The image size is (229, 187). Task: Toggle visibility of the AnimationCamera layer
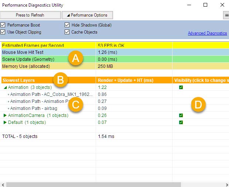click(x=181, y=115)
